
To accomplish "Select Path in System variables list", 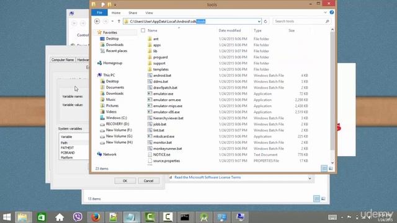I will pyautogui.click(x=64, y=143).
